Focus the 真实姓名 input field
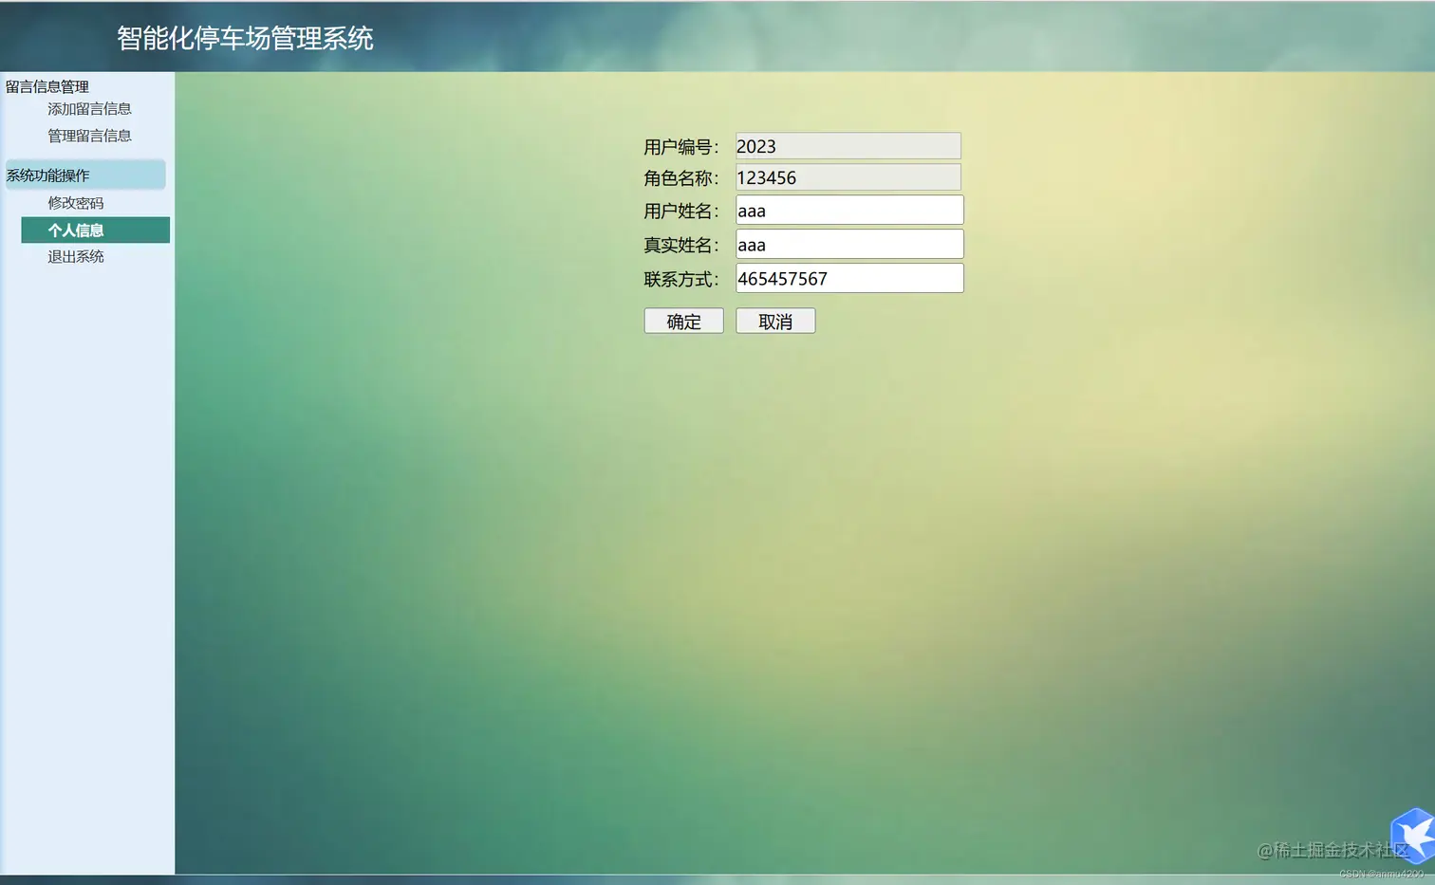Screen dimensions: 1435x885 coord(849,244)
